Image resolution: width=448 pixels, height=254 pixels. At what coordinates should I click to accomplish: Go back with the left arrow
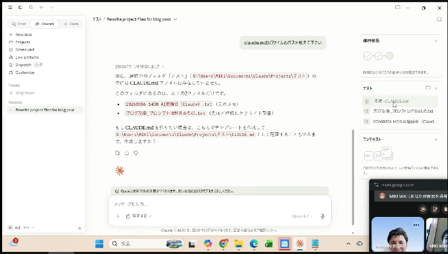tap(41, 7)
